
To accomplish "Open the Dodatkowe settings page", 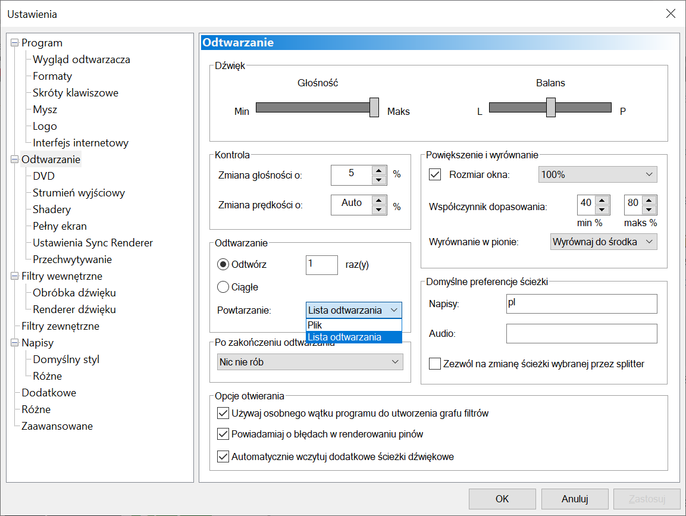I will (49, 393).
